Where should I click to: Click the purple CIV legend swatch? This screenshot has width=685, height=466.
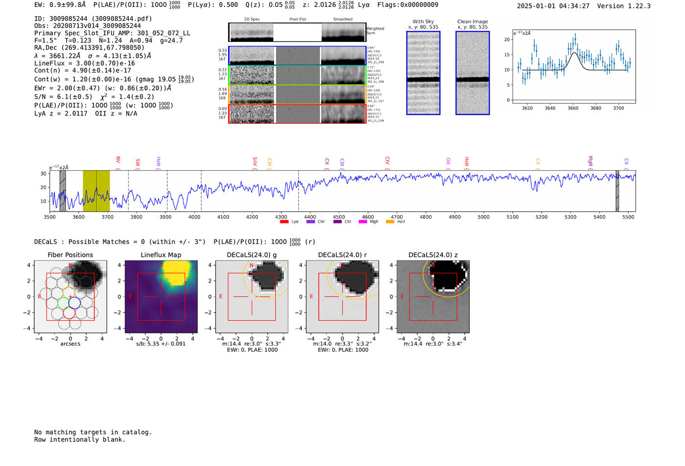pos(310,222)
